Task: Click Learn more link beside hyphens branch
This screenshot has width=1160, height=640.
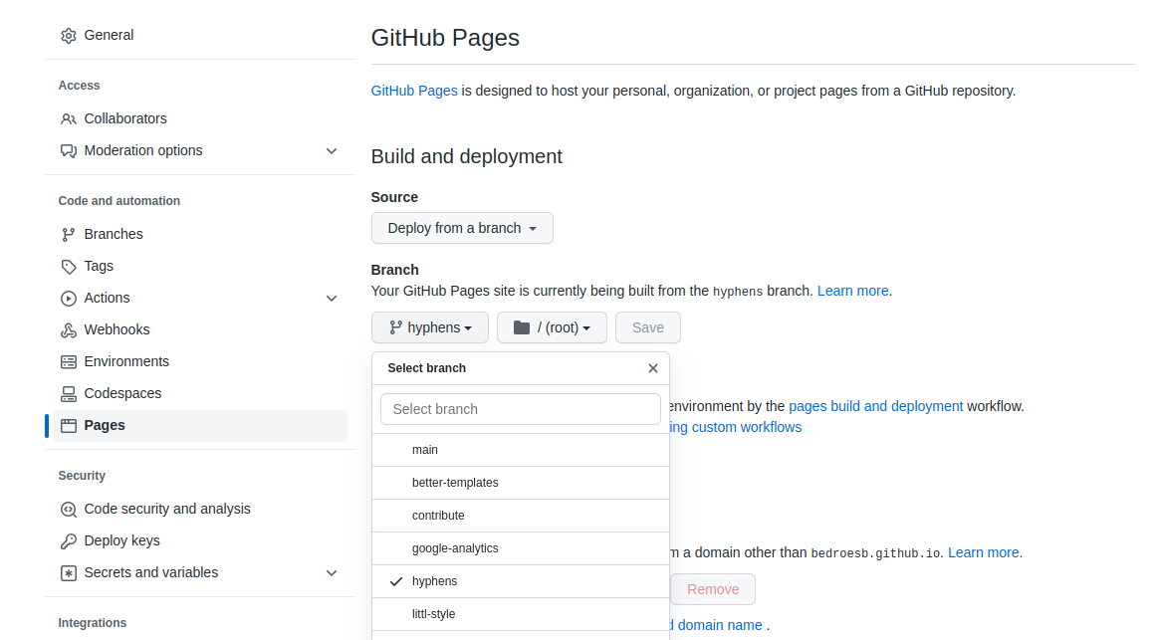Action: pyautogui.click(x=853, y=291)
